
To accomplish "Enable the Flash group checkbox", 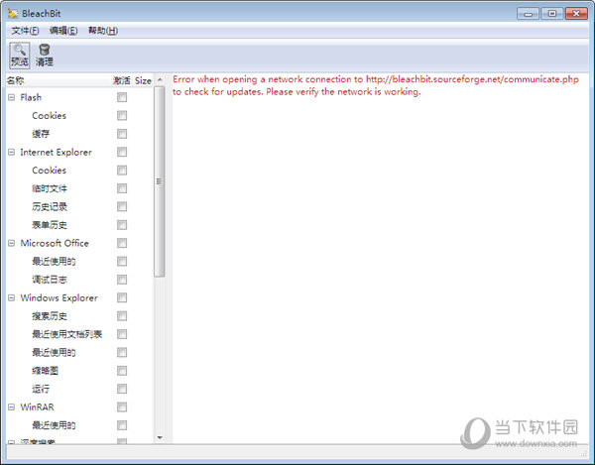I will [122, 97].
